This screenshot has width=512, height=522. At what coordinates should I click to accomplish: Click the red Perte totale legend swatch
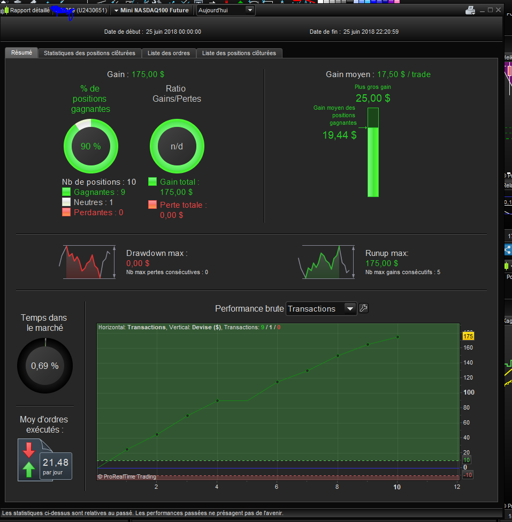pyautogui.click(x=152, y=205)
